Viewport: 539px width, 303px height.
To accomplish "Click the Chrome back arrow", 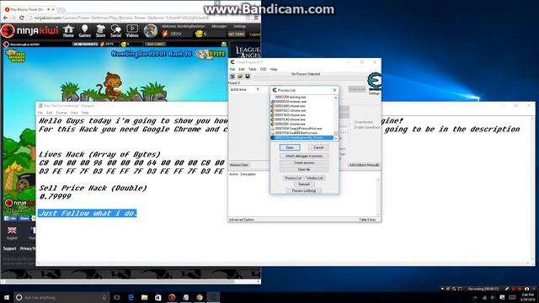I will click(x=6, y=18).
